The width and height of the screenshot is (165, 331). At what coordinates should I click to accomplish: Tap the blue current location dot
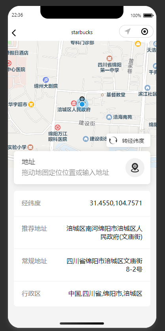point(82,104)
